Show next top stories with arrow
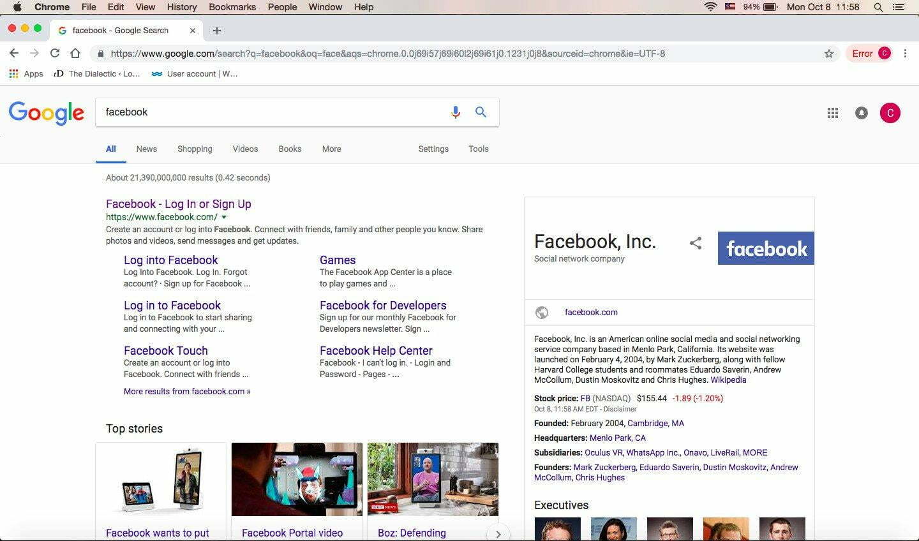The width and height of the screenshot is (919, 541). click(x=498, y=533)
